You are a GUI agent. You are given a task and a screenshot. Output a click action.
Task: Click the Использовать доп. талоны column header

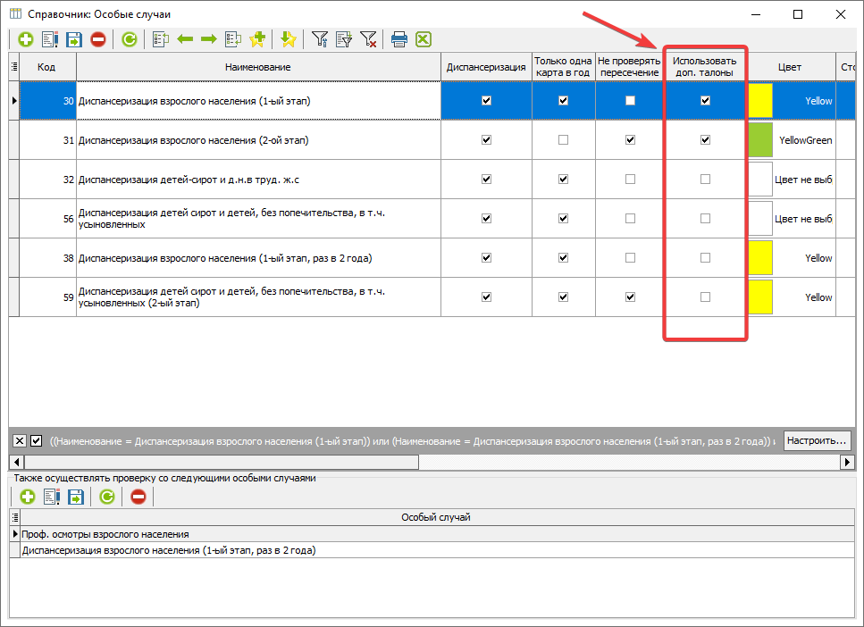705,67
